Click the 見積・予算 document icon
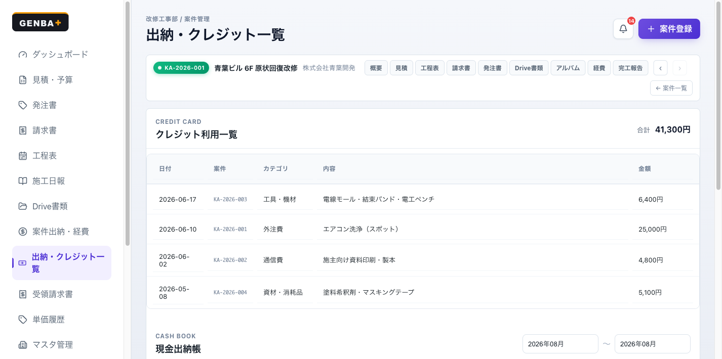The width and height of the screenshot is (722, 359). click(23, 80)
